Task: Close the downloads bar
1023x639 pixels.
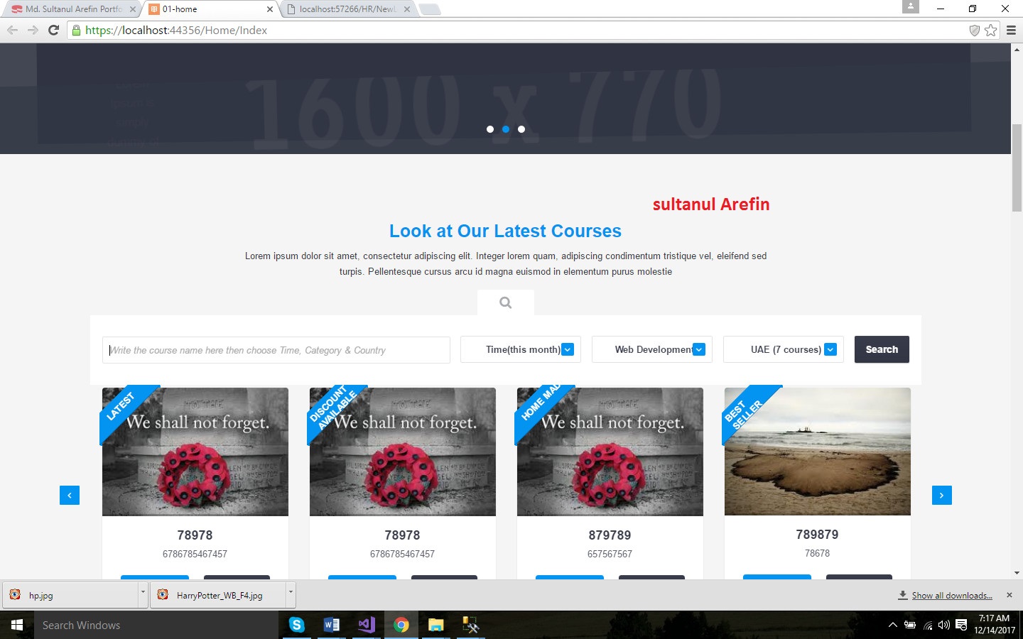Action: [1010, 595]
